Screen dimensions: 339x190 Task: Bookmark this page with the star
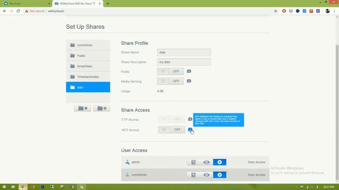(x=275, y=11)
